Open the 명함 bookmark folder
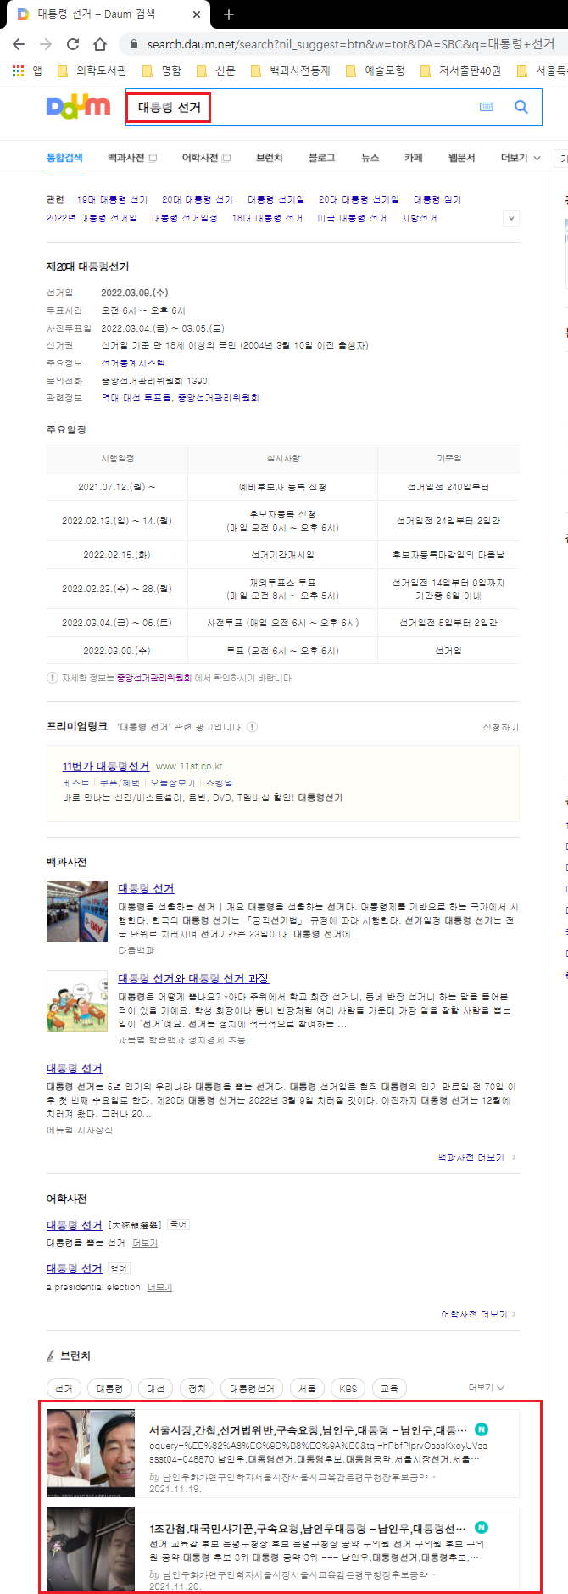Screen dimensions: 568x1594 162,70
